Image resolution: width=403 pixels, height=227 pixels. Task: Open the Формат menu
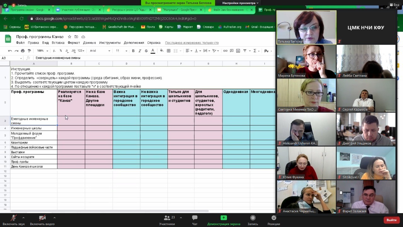coord(74,43)
